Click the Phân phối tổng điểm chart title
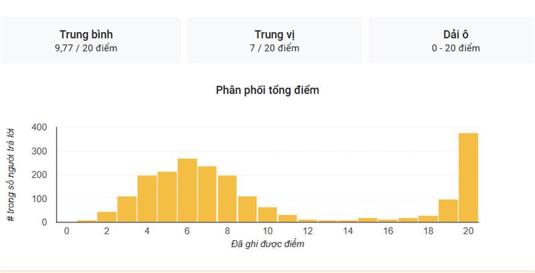The image size is (535, 273). [267, 90]
